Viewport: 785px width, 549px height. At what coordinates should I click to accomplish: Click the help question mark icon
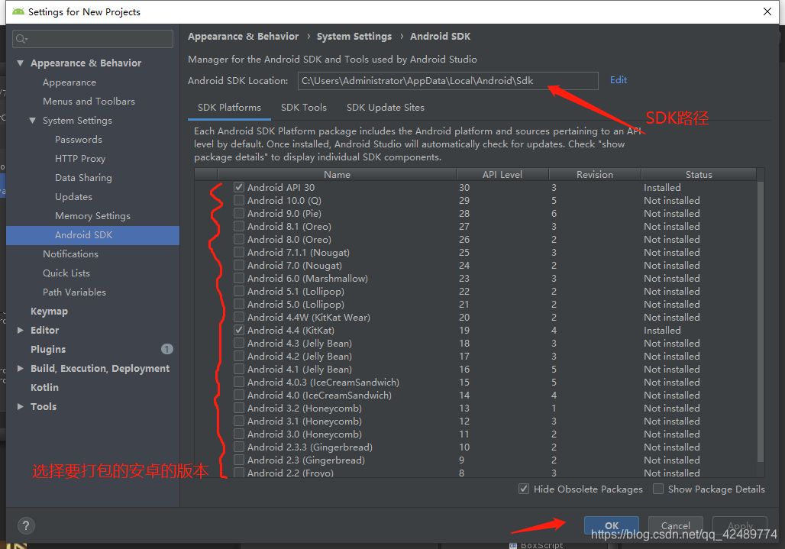[26, 525]
